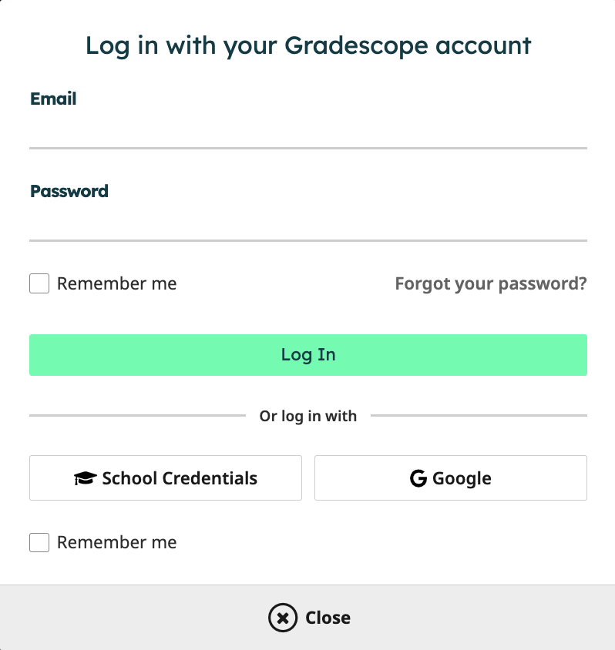This screenshot has width=615, height=650.
Task: Click the upper Remember me label text
Action: [116, 283]
